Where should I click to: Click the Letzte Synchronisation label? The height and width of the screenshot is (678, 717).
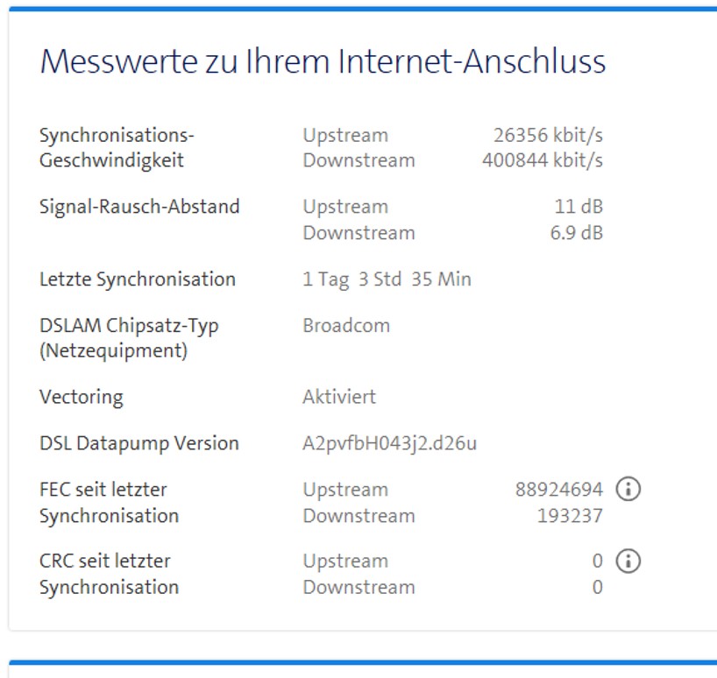coord(138,279)
